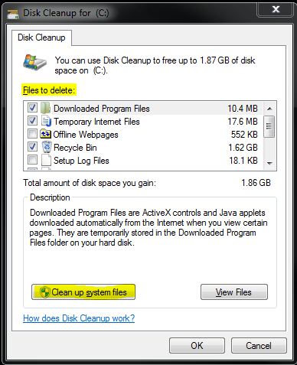
Task: Uncheck the Recycle Bin checkbox
Action: [x=32, y=147]
